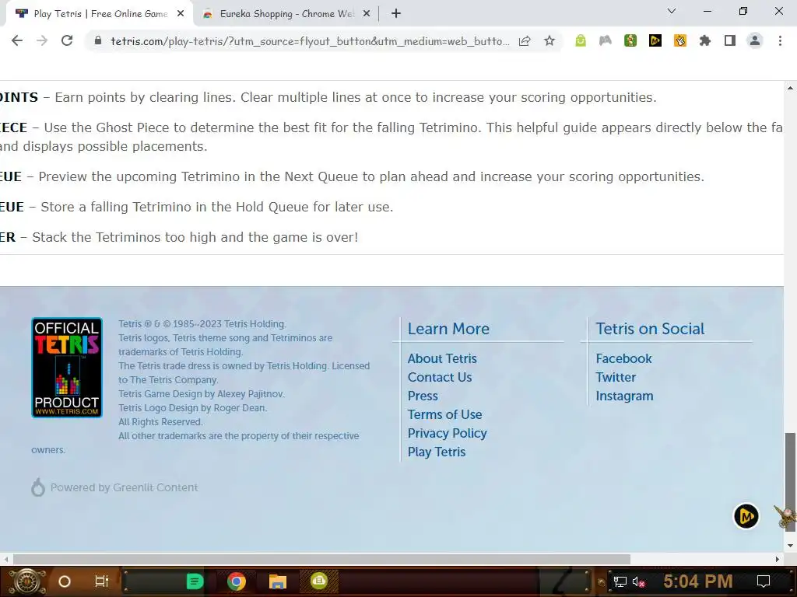Click the scroll down arrow
This screenshot has height=597, width=797.
(790, 546)
